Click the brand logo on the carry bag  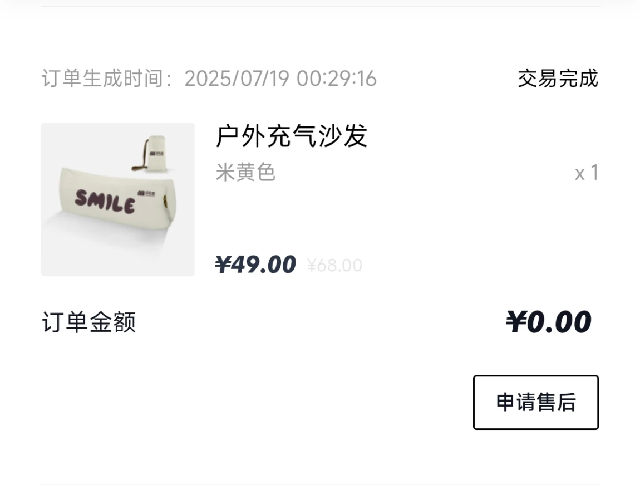[157, 154]
